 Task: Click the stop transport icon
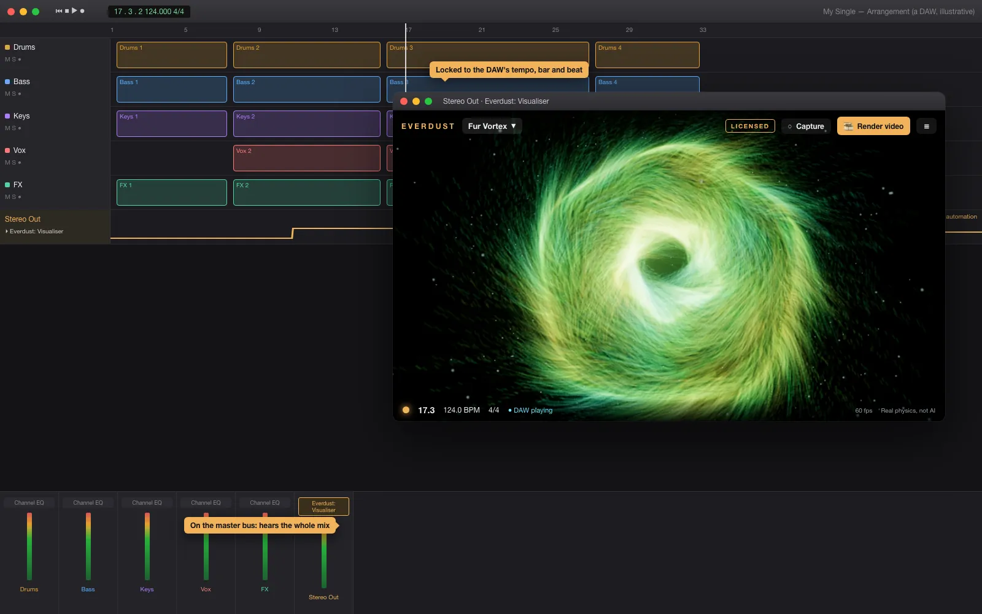(x=67, y=11)
